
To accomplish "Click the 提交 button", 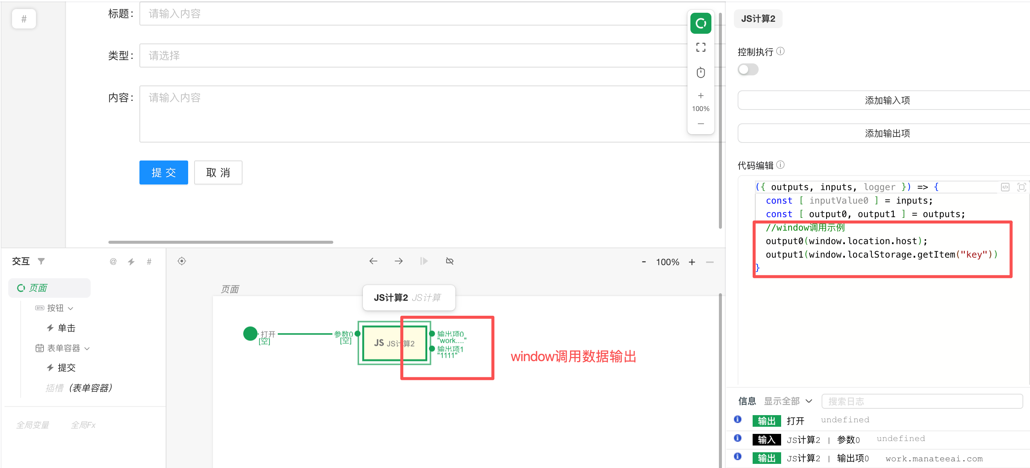I will 163,172.
